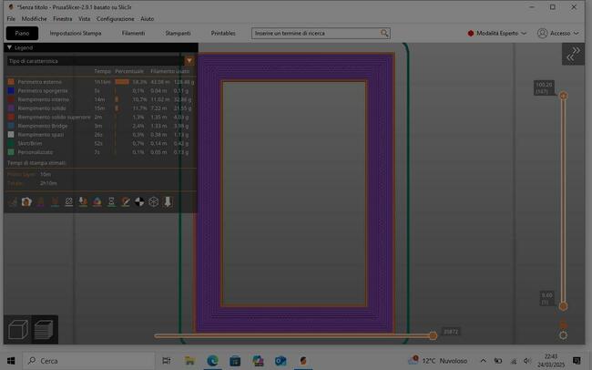Collapse the Legend panel
Viewport: 592px width, 370px height.
tap(9, 46)
